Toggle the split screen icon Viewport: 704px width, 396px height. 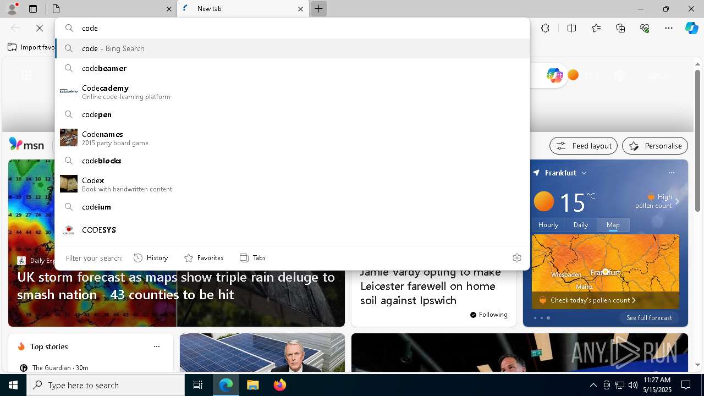[571, 28]
